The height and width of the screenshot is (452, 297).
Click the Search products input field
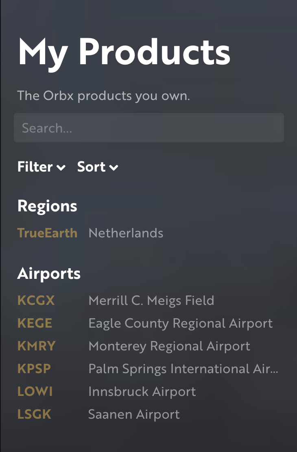[x=148, y=128]
